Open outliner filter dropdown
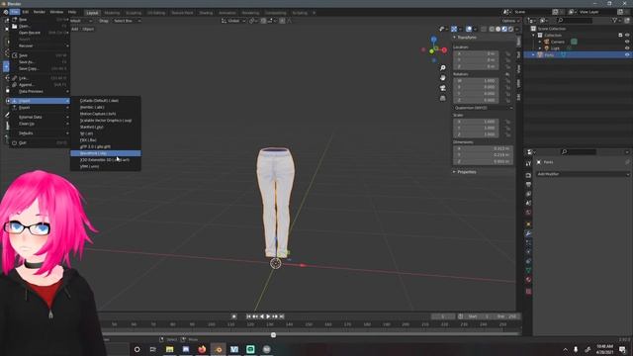This screenshot has height=356, width=633. pyautogui.click(x=616, y=20)
